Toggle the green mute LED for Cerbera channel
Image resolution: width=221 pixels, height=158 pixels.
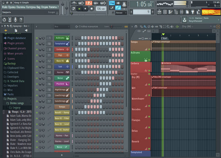pos(37,49)
